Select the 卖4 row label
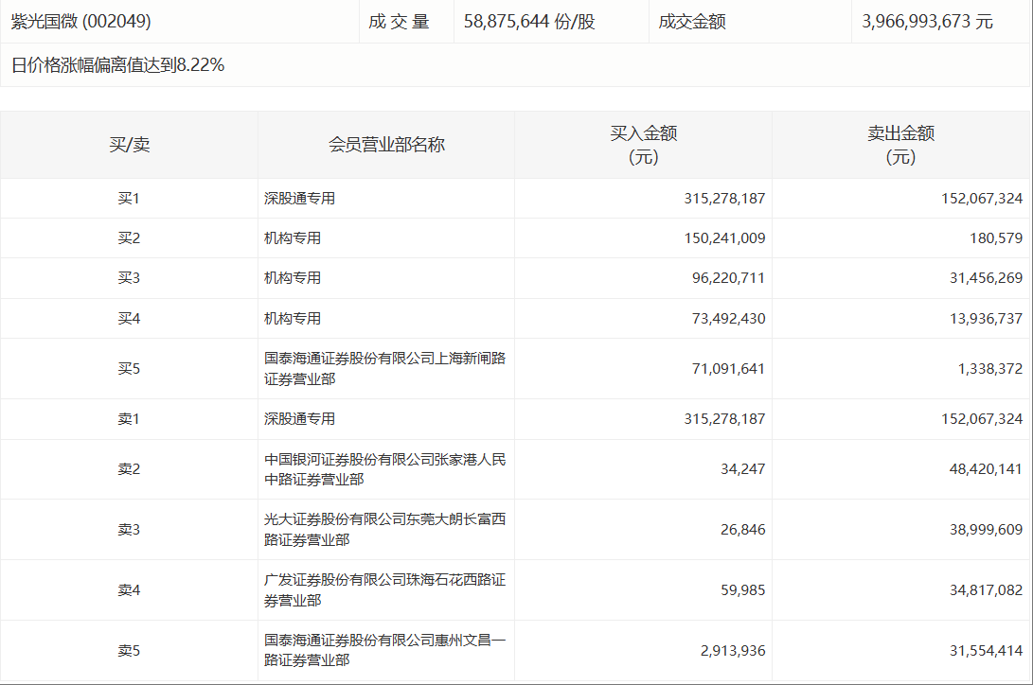 pyautogui.click(x=129, y=590)
